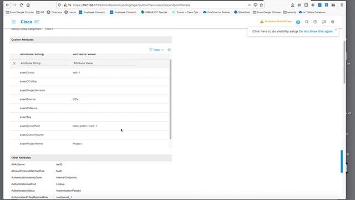Select the assetGroup attribute row

[89, 73]
